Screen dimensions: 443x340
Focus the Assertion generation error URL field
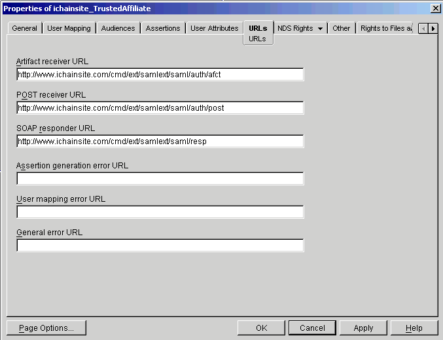click(x=160, y=178)
